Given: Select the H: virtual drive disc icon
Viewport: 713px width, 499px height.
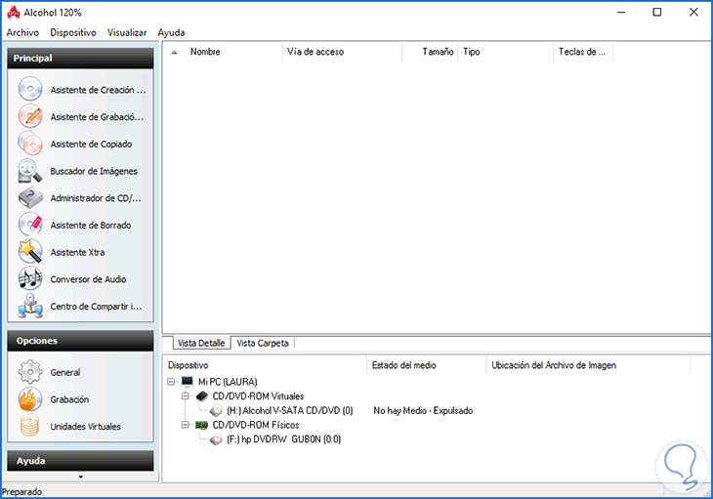Looking at the screenshot, I should click(x=216, y=411).
